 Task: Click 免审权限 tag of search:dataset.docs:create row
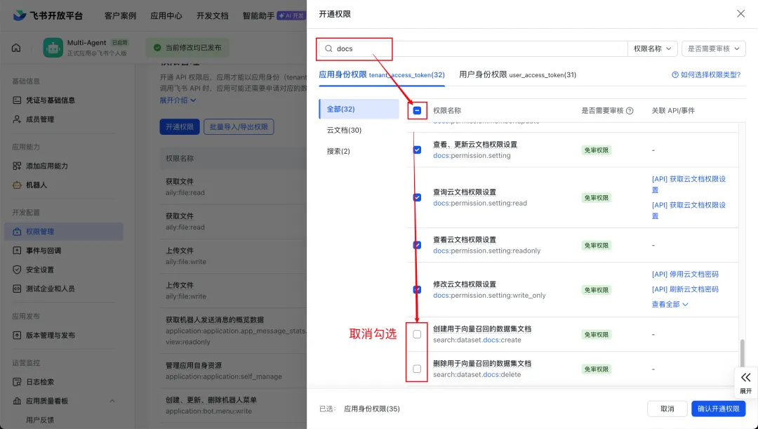(596, 335)
